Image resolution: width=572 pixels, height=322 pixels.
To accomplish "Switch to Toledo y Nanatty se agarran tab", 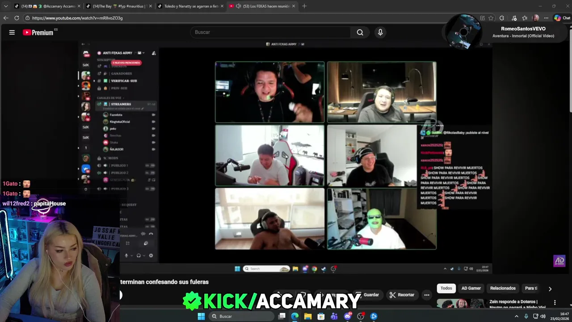I will (191, 6).
